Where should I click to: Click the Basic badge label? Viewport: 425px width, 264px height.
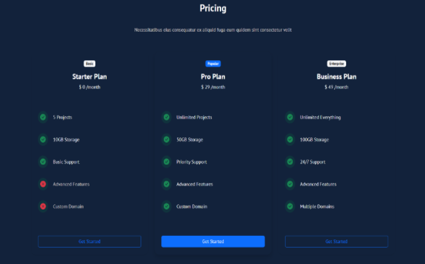click(x=89, y=64)
